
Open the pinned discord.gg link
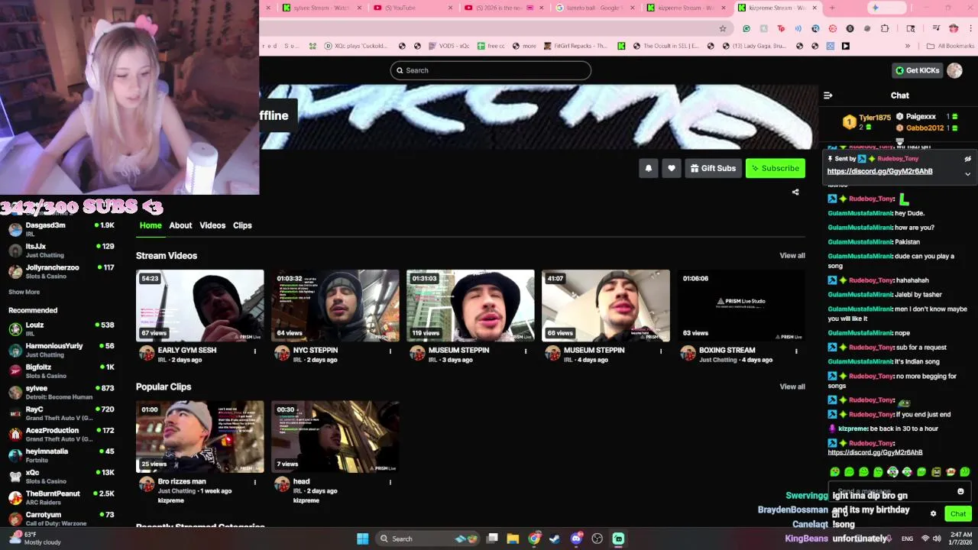point(879,171)
